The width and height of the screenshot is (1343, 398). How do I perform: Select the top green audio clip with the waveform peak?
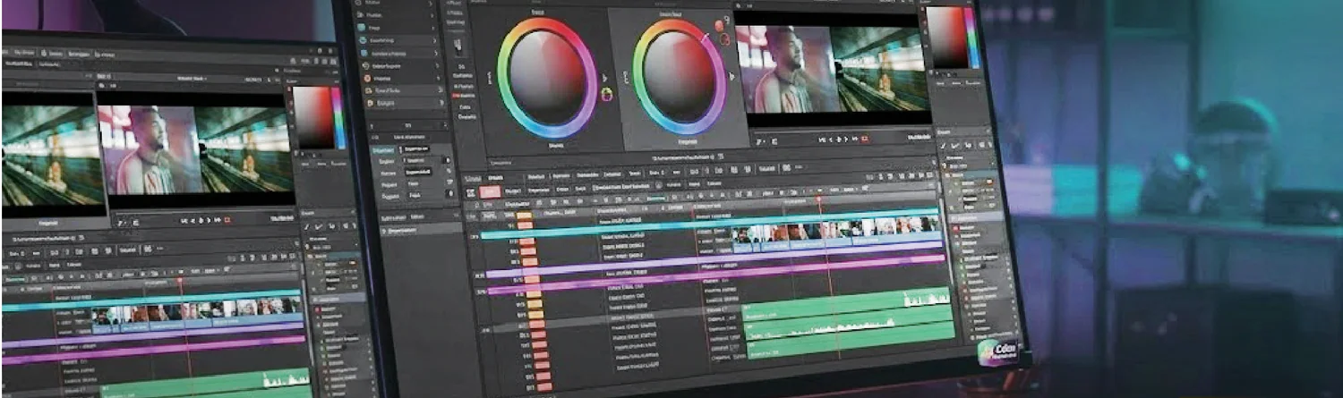845,304
